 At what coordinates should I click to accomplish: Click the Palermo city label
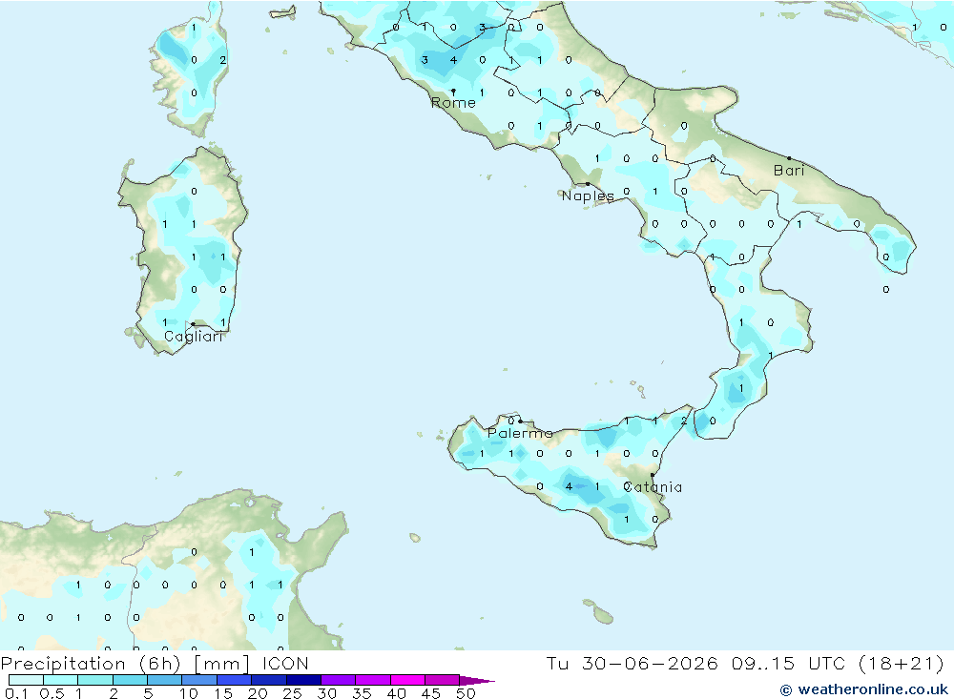click(x=520, y=433)
